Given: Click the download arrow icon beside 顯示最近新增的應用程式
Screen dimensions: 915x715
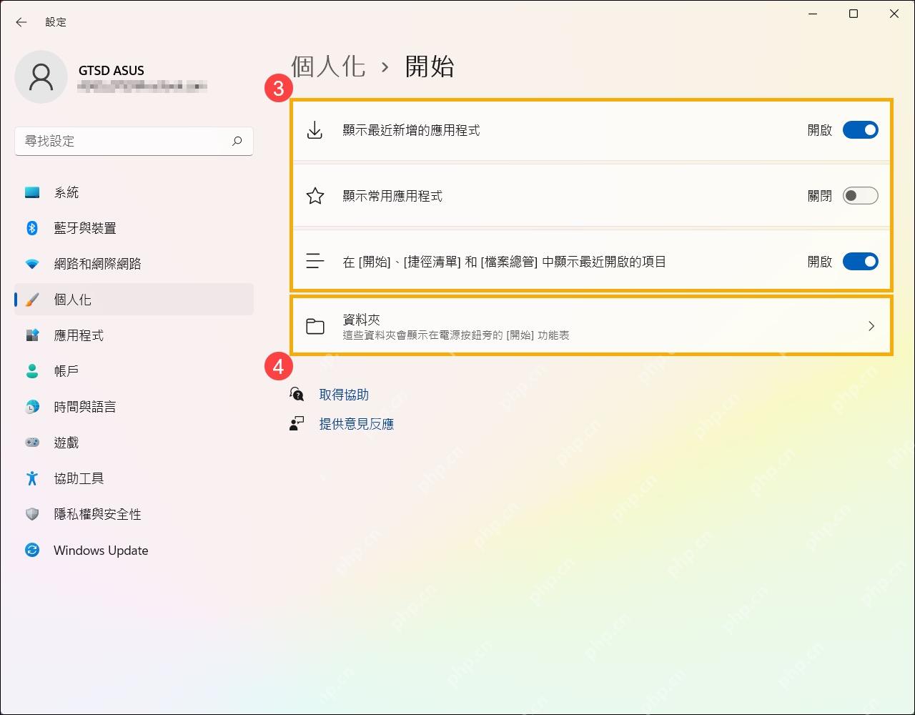Looking at the screenshot, I should [315, 130].
